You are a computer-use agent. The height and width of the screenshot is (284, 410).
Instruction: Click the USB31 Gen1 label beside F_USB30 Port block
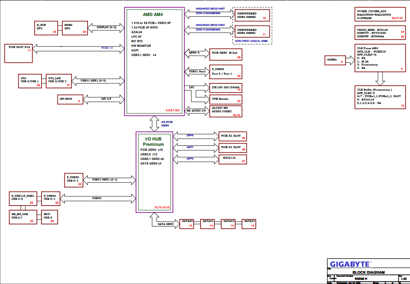coord(197,72)
